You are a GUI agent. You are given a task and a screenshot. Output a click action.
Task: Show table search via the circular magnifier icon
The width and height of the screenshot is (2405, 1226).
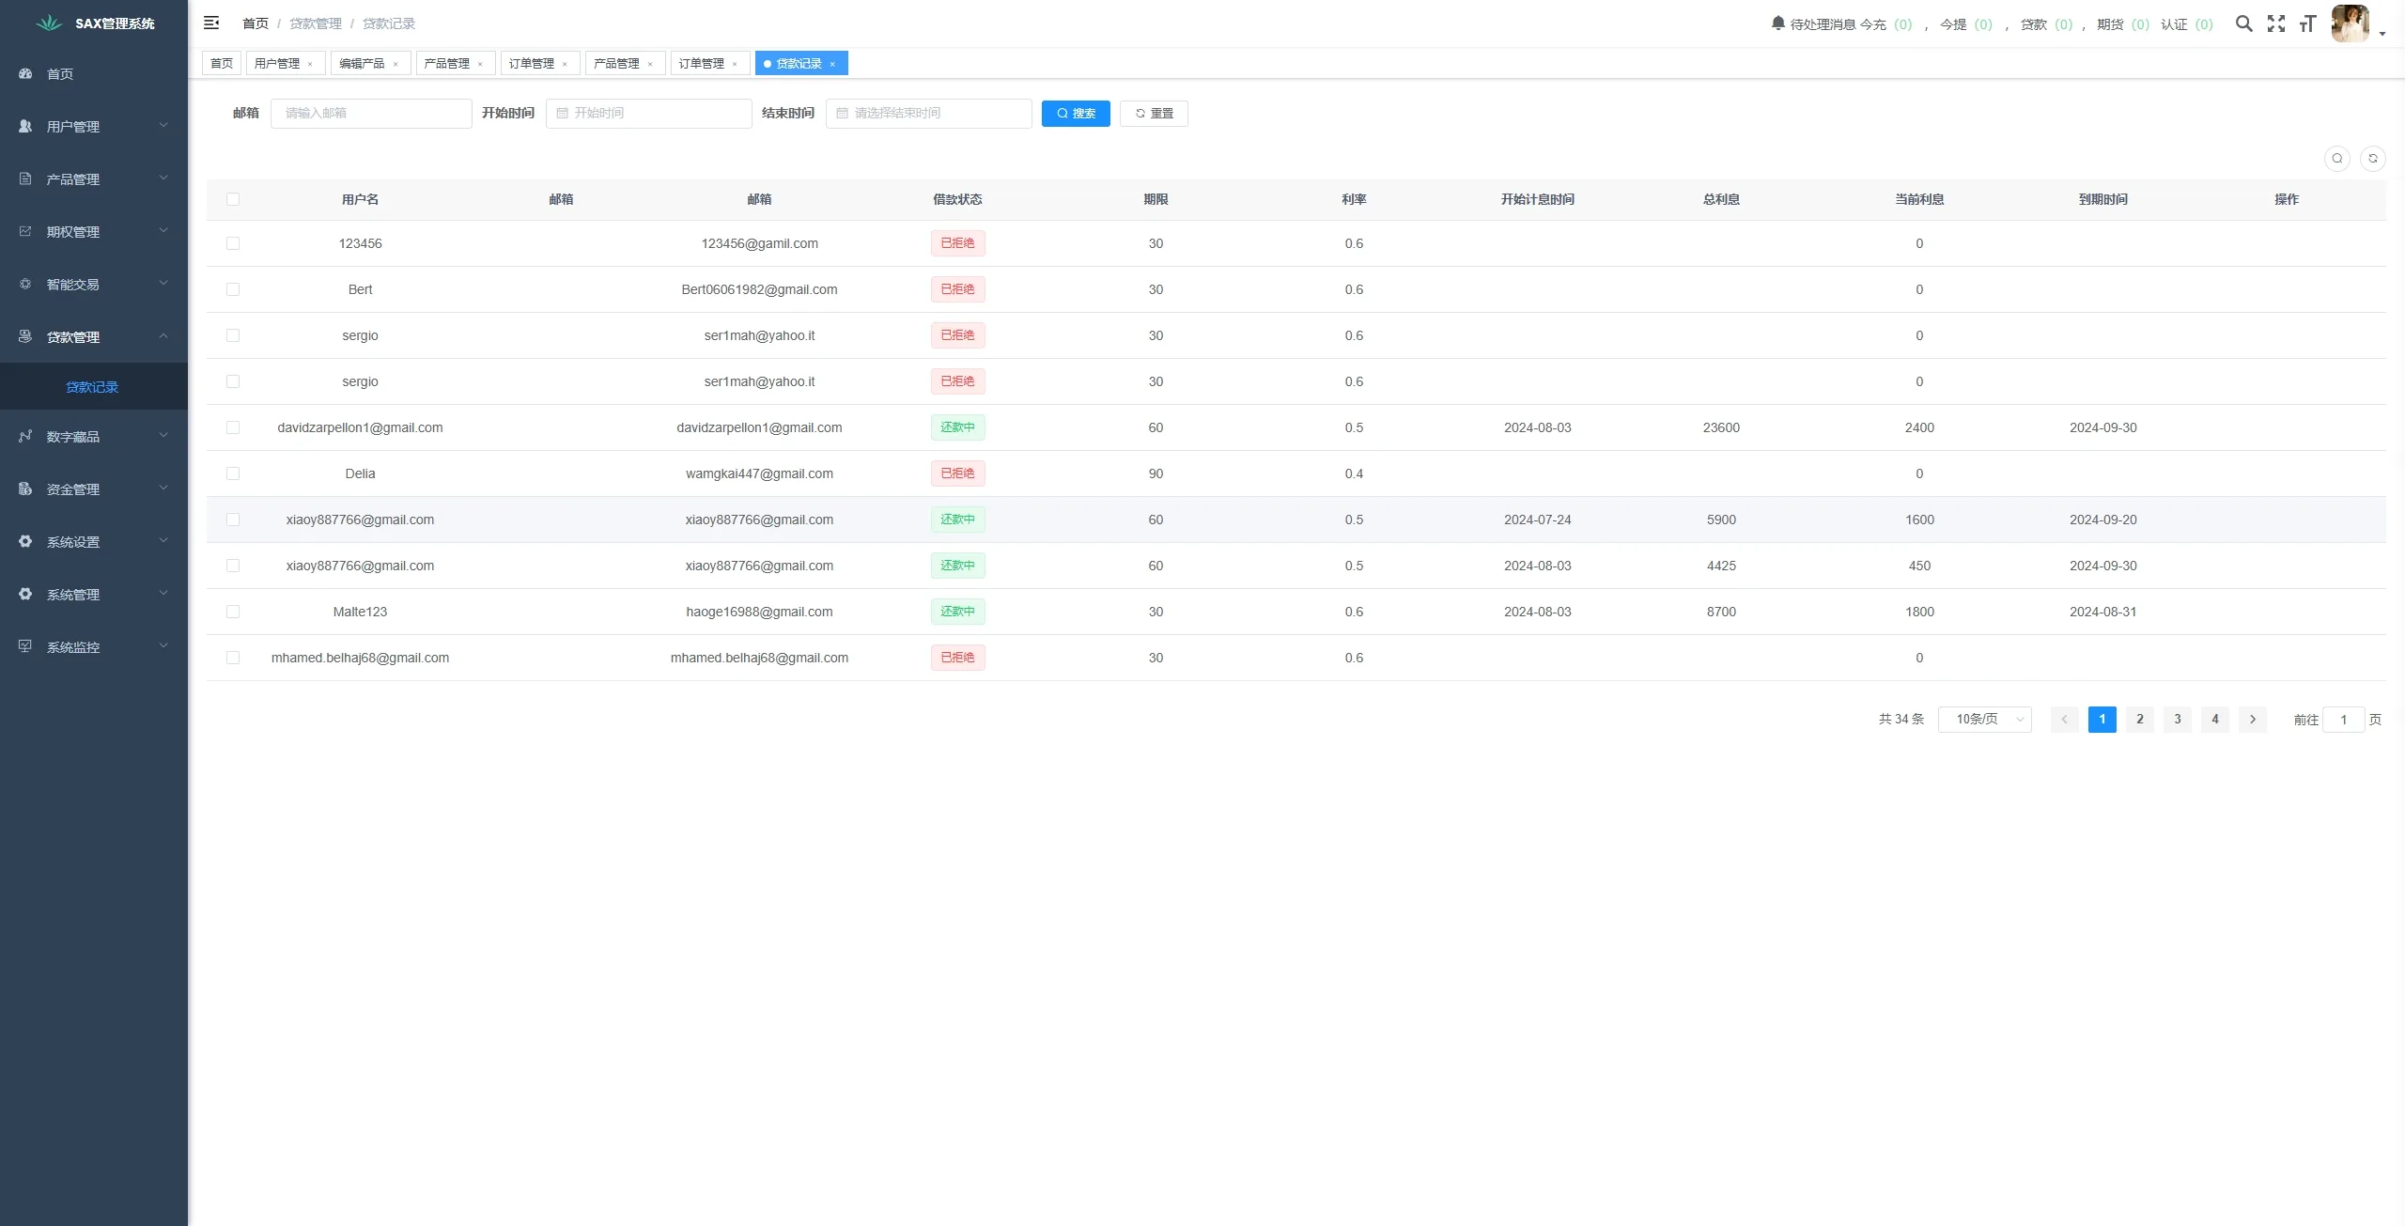pyautogui.click(x=2336, y=158)
